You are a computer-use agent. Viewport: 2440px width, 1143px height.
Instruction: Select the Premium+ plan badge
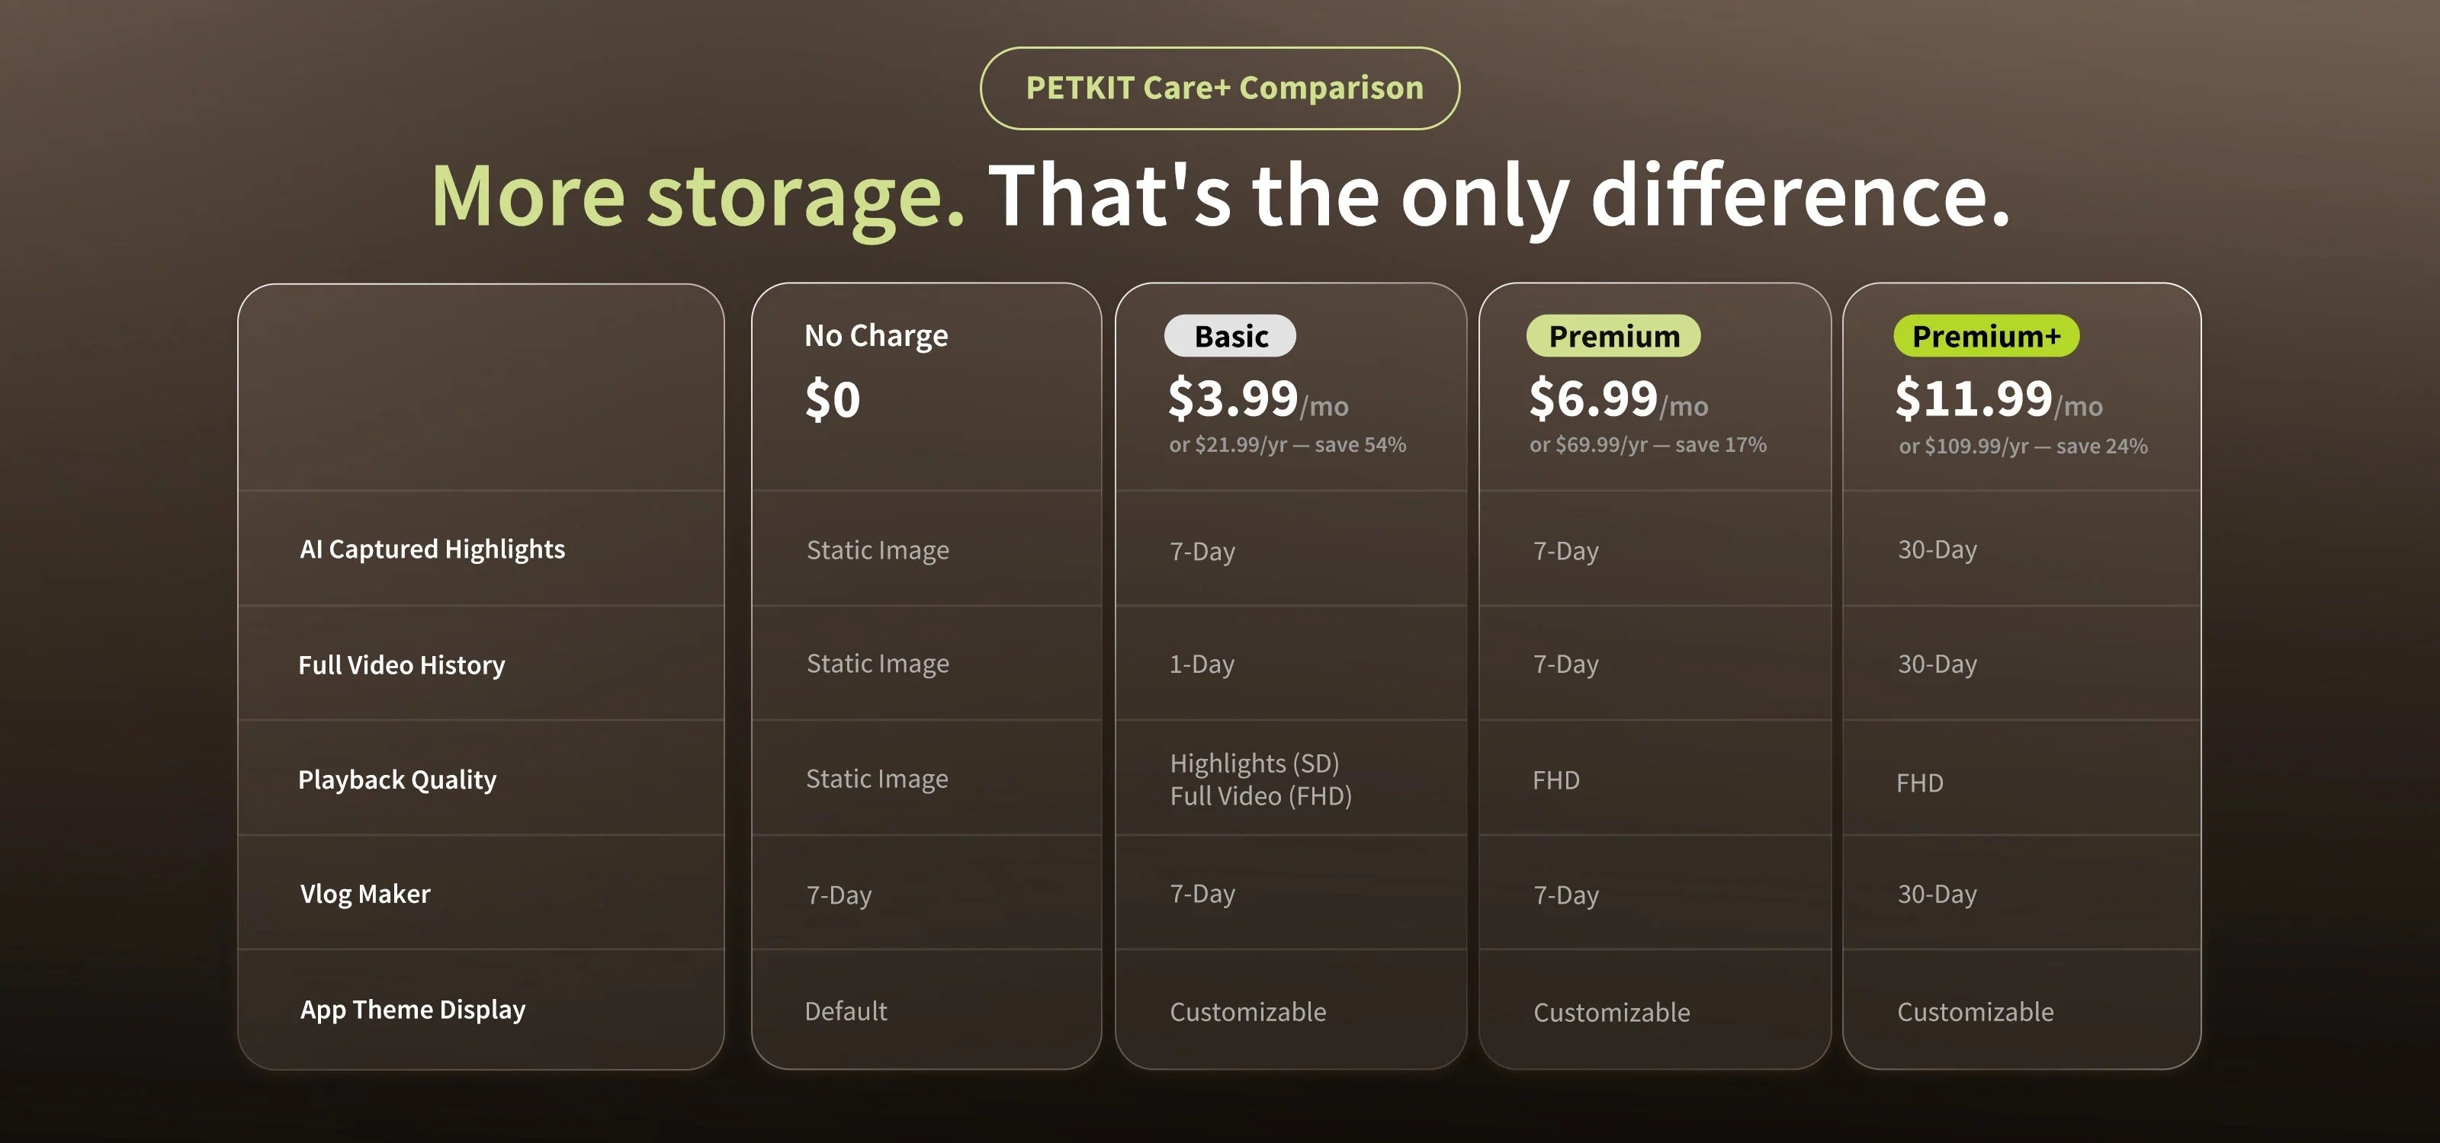pyautogui.click(x=1986, y=336)
